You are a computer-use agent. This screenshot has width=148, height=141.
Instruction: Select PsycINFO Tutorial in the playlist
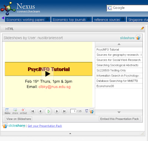click(119, 49)
